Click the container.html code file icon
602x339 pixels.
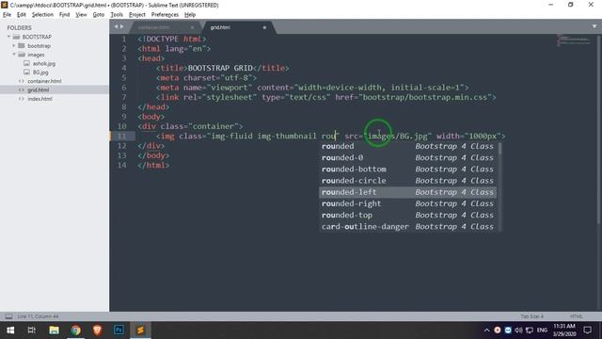pos(21,81)
